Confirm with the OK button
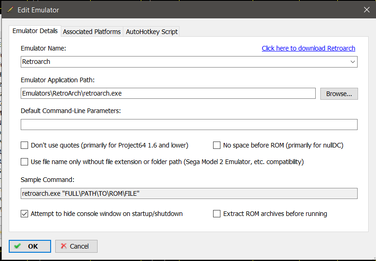This screenshot has height=261, width=376. point(30,246)
